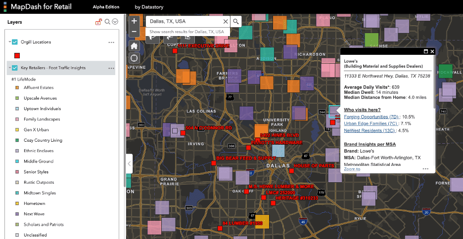Viewport: 463px width, 239px height.
Task: Zoom in on the map
Action: [x=134, y=21]
